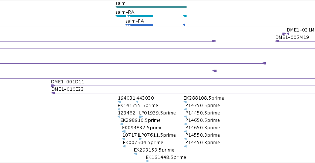Screen dimensions: 315x163
Task: Select the EK094832.5prime EST arrow
Action: [124, 132]
